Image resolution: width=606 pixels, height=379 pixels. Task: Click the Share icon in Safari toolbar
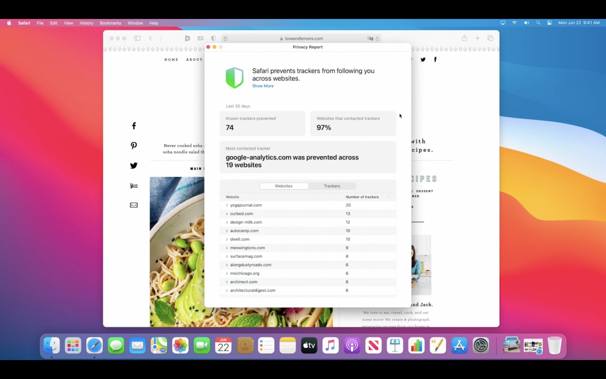464,38
